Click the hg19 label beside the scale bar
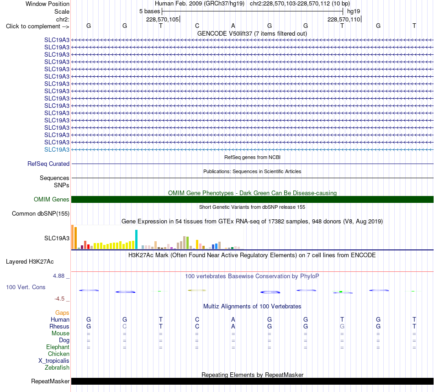434x392 pixels. pyautogui.click(x=354, y=11)
